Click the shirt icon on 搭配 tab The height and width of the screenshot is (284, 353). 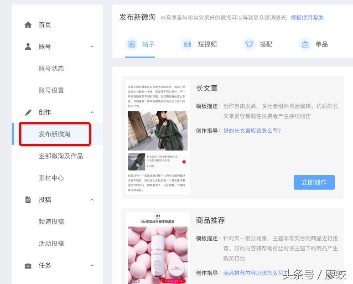coord(249,44)
